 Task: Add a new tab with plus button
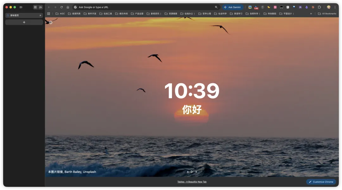click(24, 22)
